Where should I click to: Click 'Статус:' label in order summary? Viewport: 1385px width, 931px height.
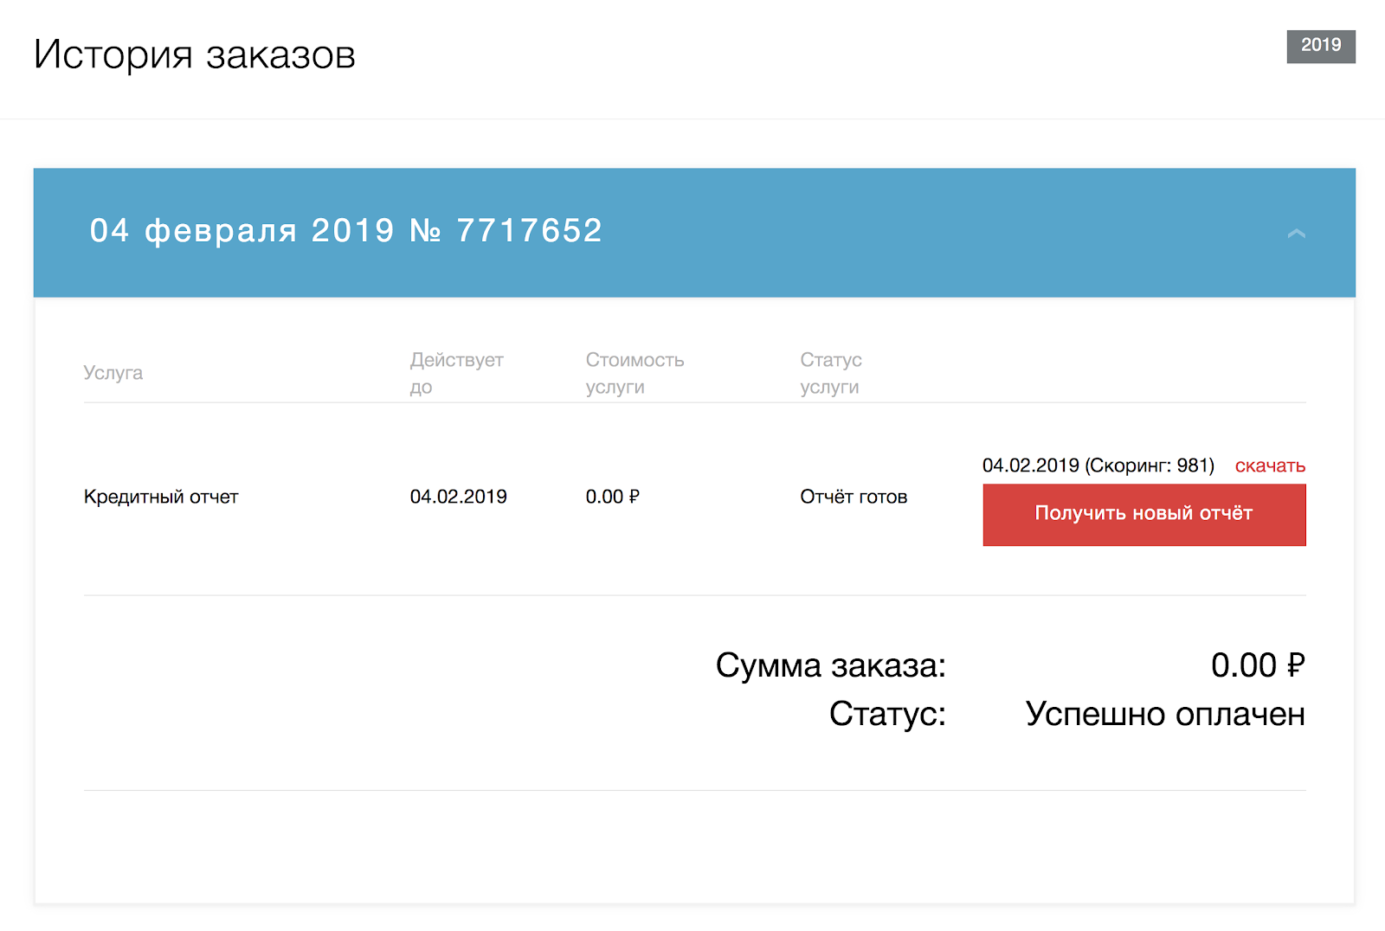coord(888,714)
